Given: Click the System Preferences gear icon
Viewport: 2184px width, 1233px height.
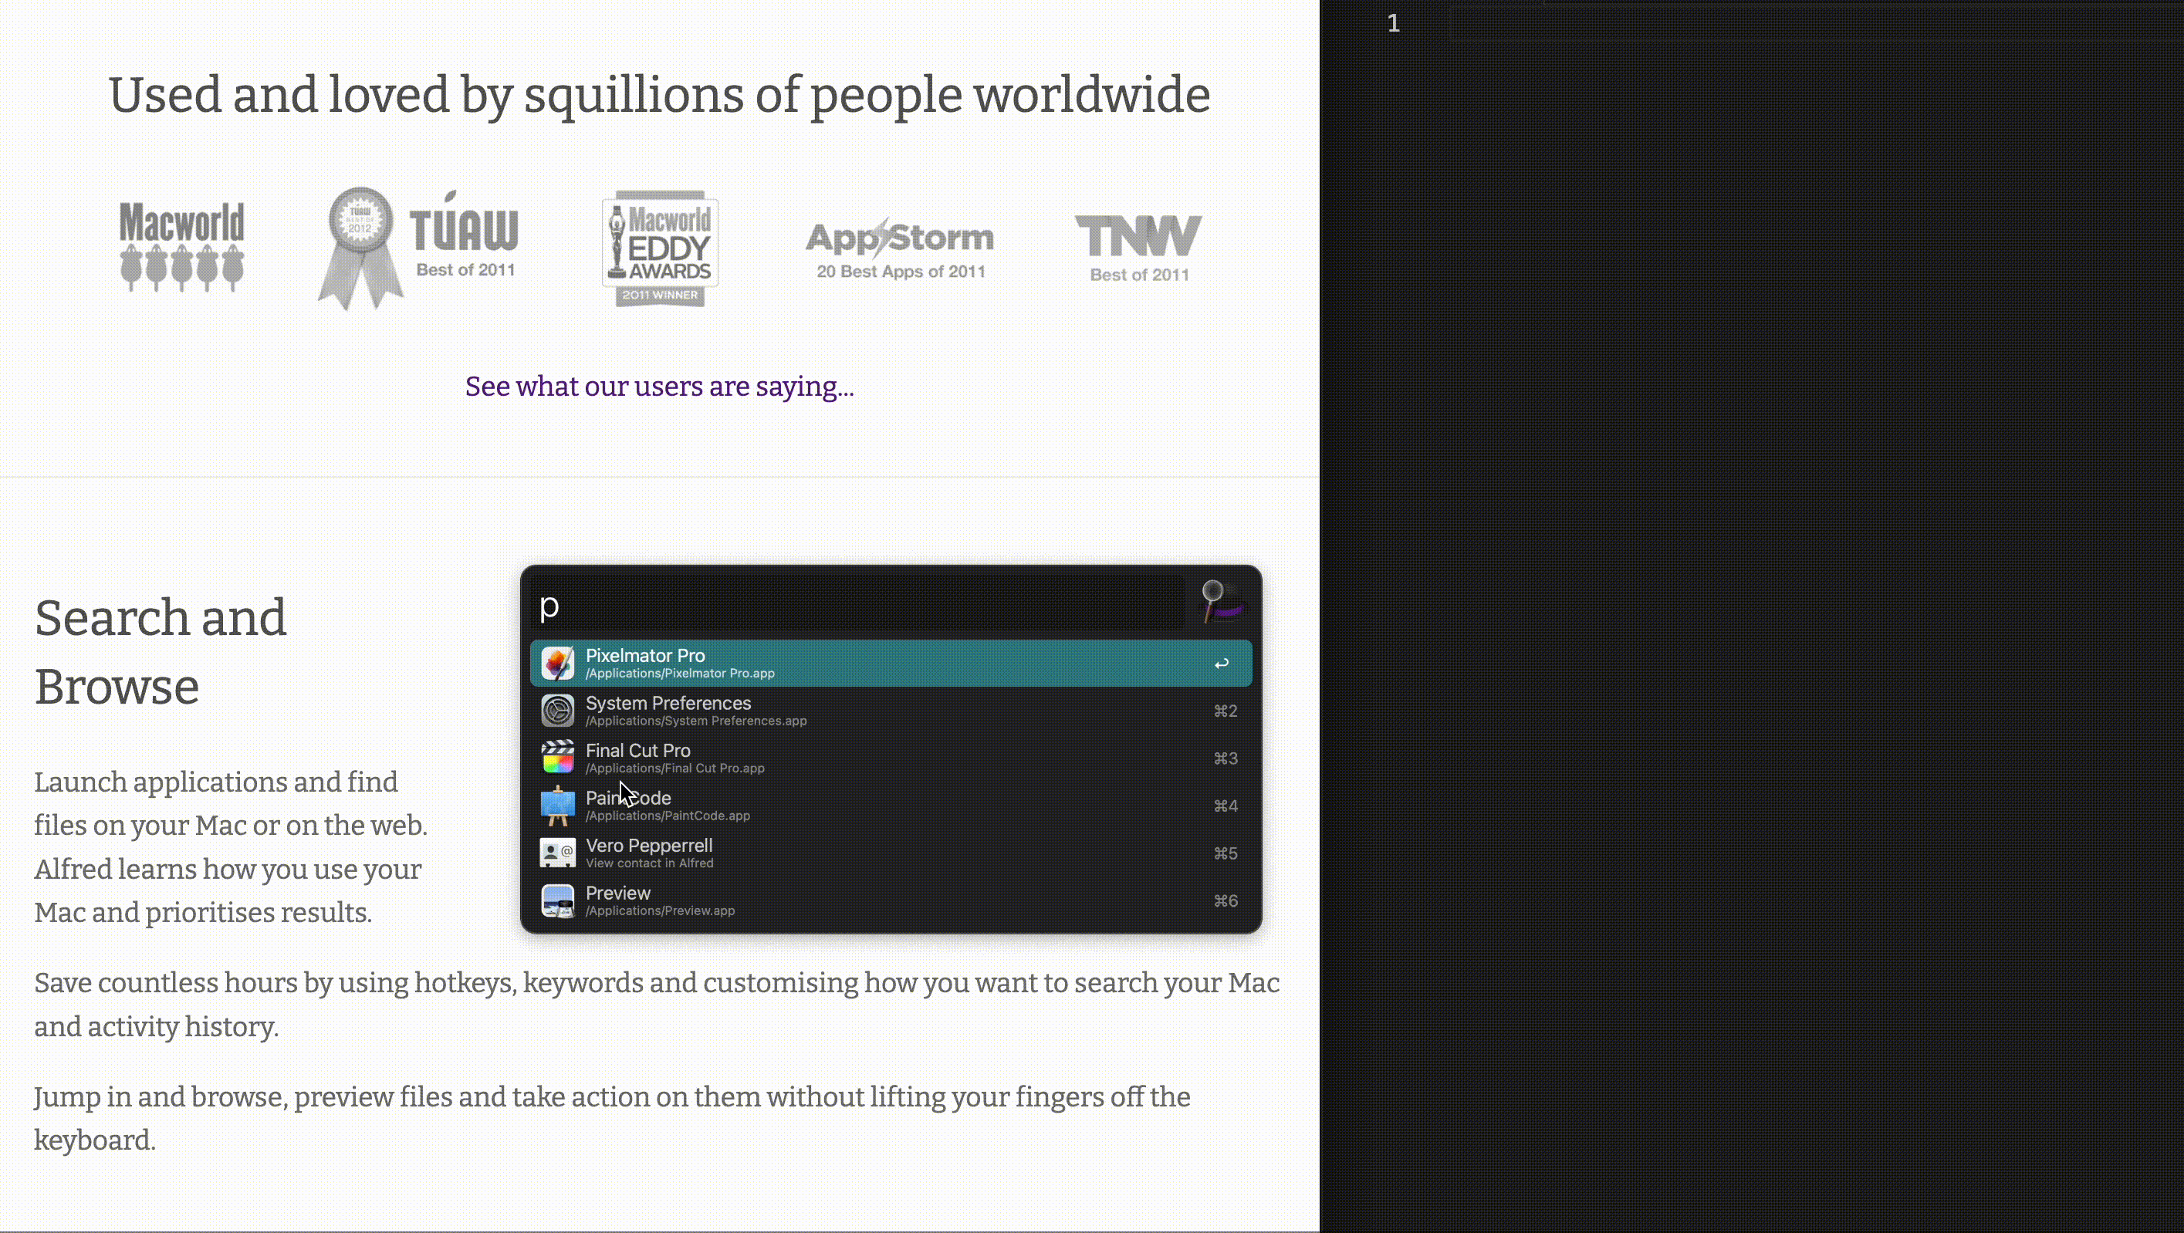Looking at the screenshot, I should click(557, 711).
